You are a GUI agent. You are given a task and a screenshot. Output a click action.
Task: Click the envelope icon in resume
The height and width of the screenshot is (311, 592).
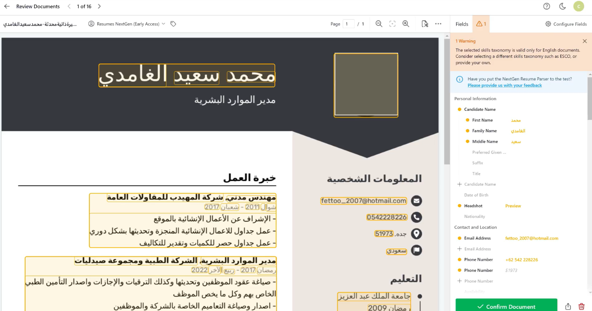point(417,201)
